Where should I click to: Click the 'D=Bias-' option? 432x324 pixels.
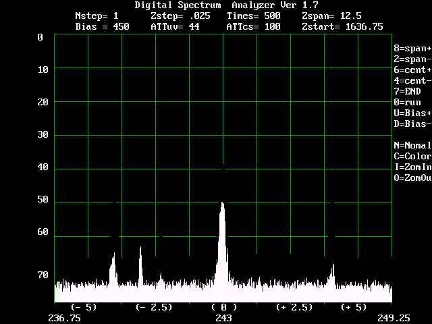tap(412, 124)
